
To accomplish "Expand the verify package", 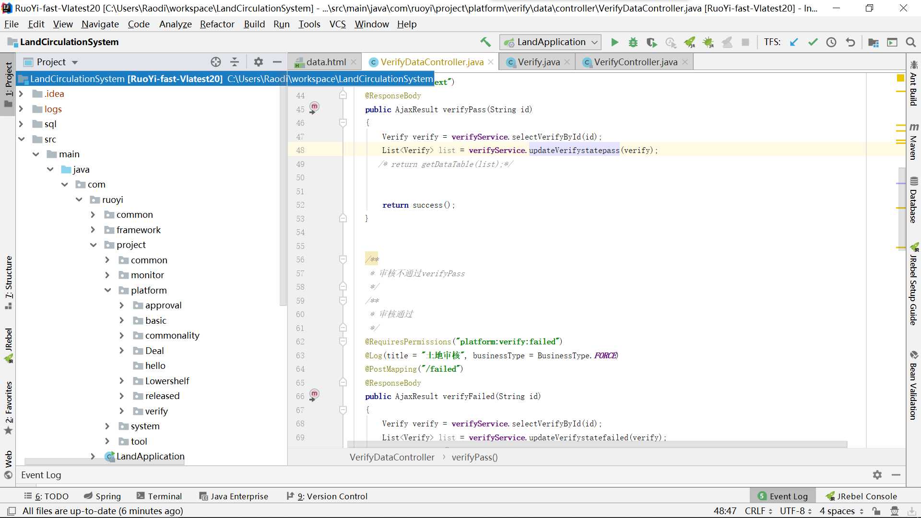I will 122,411.
